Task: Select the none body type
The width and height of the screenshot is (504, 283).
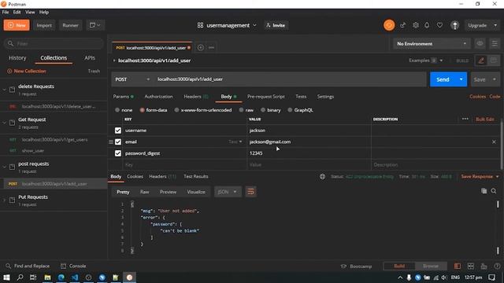Action: coord(117,110)
